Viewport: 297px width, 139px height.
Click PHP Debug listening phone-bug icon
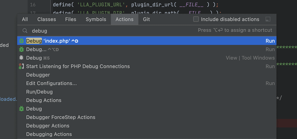[21, 66]
